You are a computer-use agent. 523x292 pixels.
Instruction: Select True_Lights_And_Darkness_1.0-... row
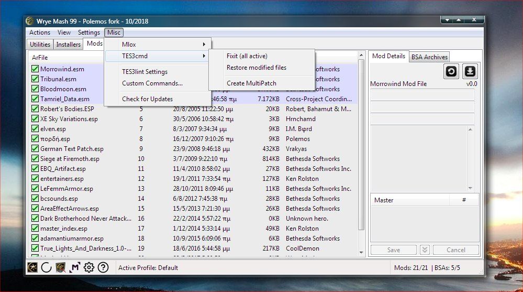click(x=193, y=248)
